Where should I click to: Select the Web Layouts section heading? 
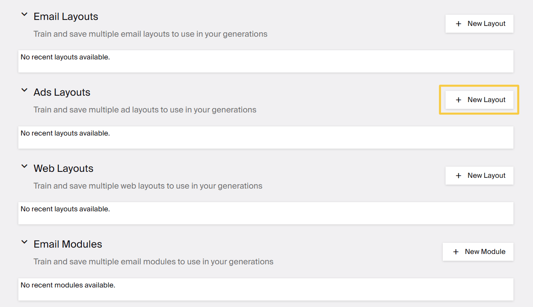(63, 168)
